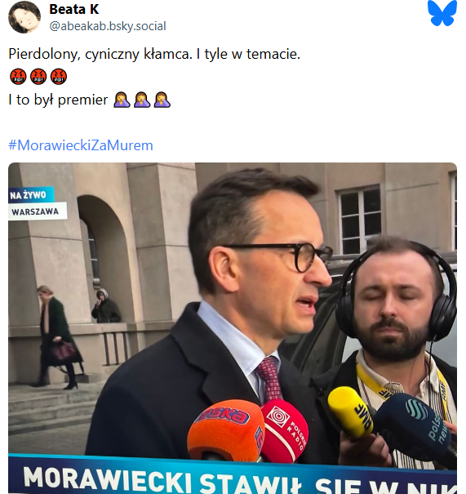Click the middle angry cursing face emoji
Viewport: 466px width, 494px height.
click(x=38, y=77)
